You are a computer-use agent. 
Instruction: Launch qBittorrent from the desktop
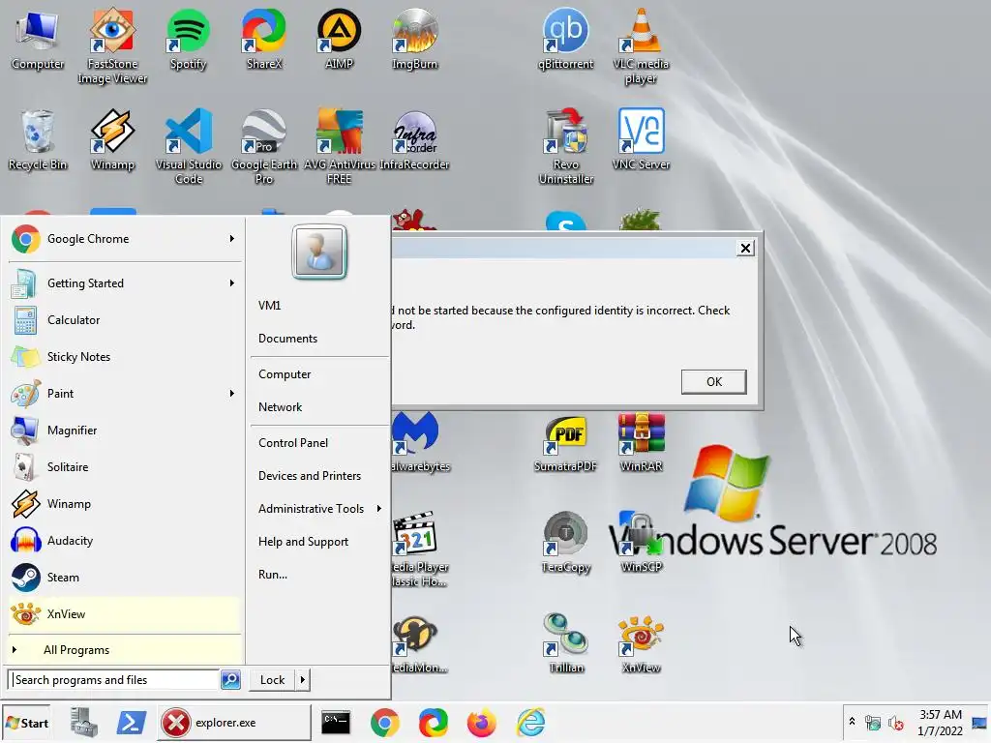(x=565, y=39)
